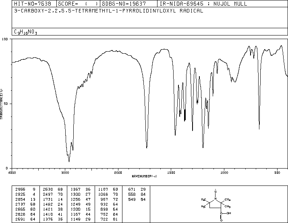Select the 2966 peak table entry

click(x=25, y=189)
